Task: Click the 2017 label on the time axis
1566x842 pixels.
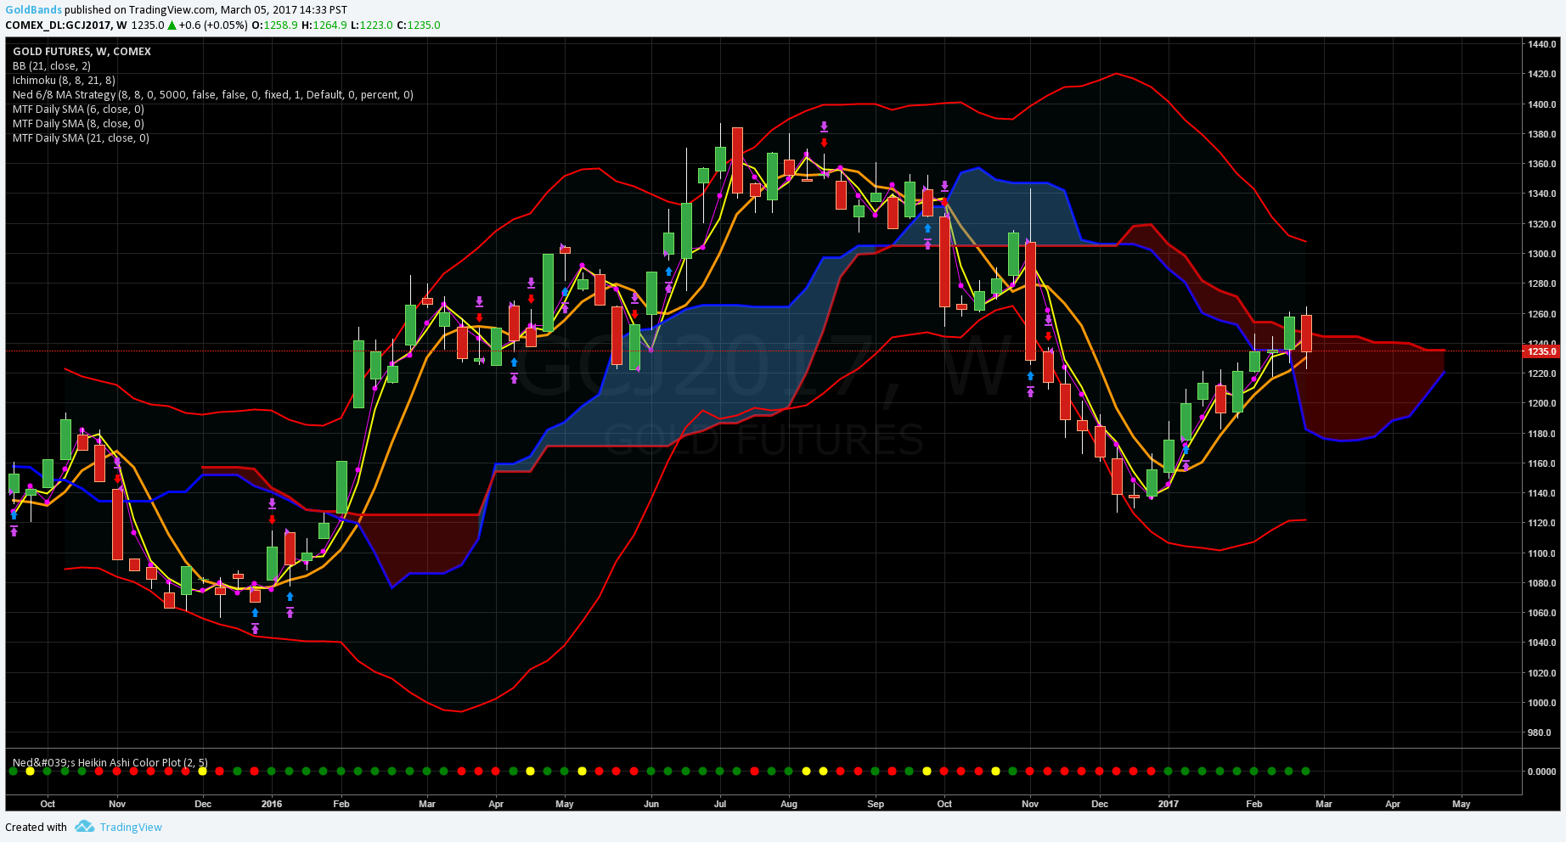Action: click(x=1169, y=804)
